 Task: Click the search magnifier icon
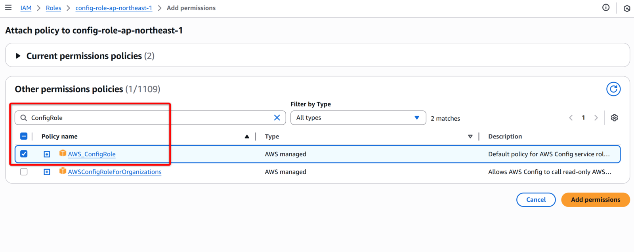[24, 117]
